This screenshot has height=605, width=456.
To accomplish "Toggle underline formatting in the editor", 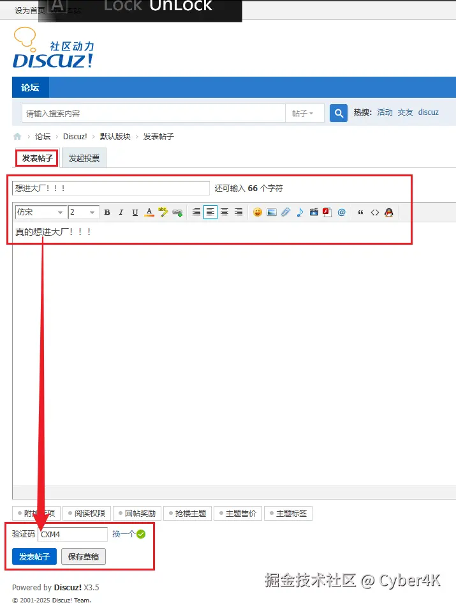I will [x=135, y=212].
